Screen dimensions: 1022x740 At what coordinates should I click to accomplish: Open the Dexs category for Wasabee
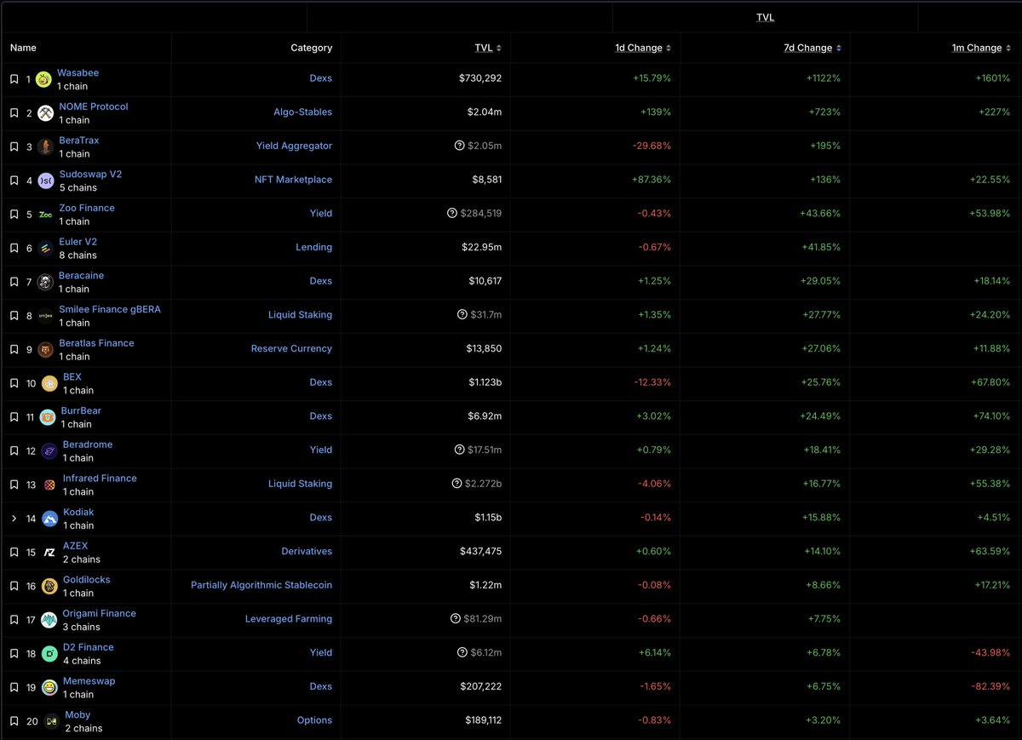[321, 78]
